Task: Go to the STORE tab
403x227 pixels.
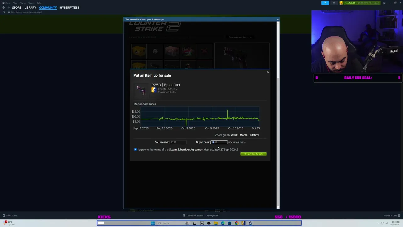Action: 17,7
